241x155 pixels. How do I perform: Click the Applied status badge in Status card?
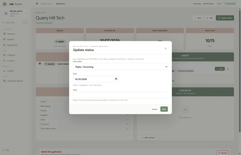[x=60, y=41]
